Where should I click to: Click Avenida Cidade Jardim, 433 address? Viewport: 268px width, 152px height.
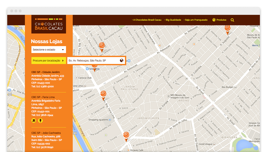point(48,76)
